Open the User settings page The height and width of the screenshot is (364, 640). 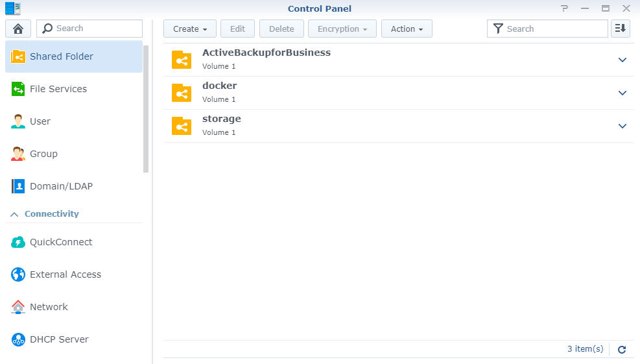40,121
